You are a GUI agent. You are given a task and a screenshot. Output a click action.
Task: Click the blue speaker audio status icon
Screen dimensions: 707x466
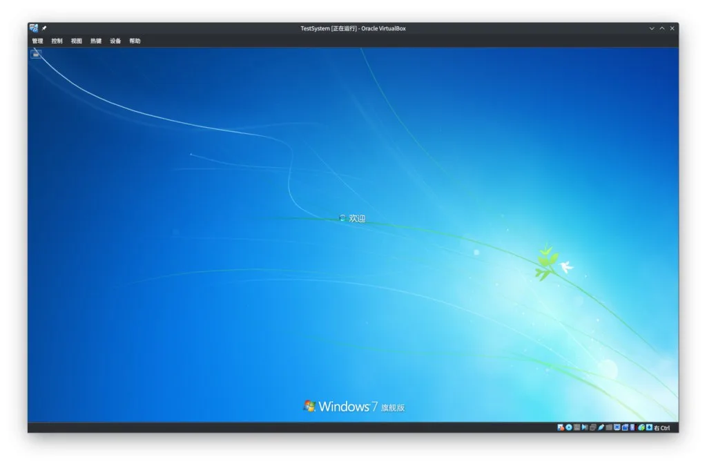(584, 427)
